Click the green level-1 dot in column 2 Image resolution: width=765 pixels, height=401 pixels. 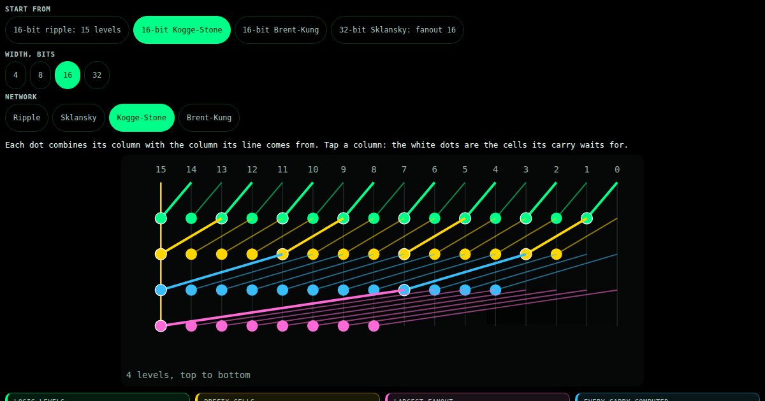[557, 218]
